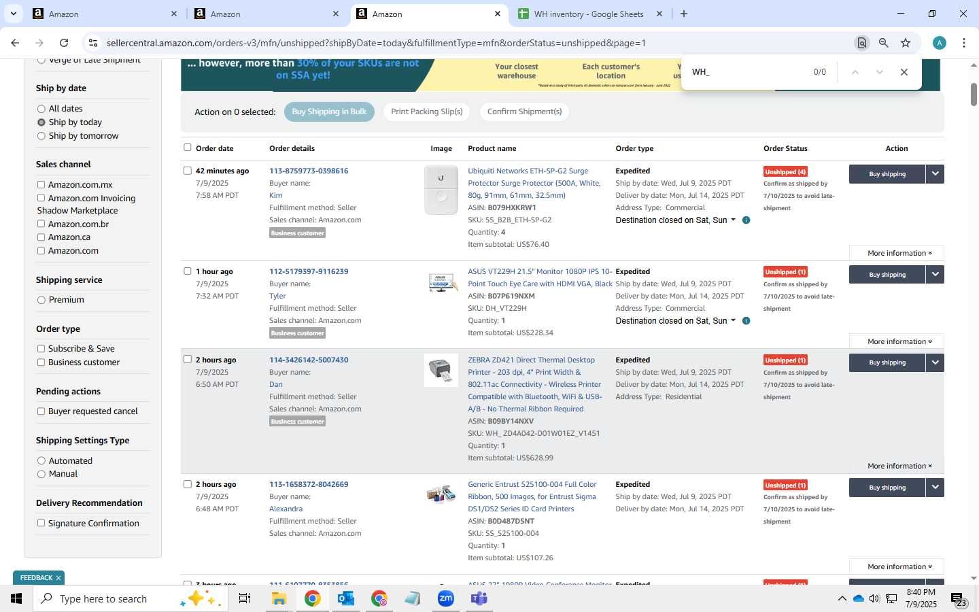Buy shipping for Alexandra's order
Image resolution: width=979 pixels, height=612 pixels.
[x=887, y=488]
